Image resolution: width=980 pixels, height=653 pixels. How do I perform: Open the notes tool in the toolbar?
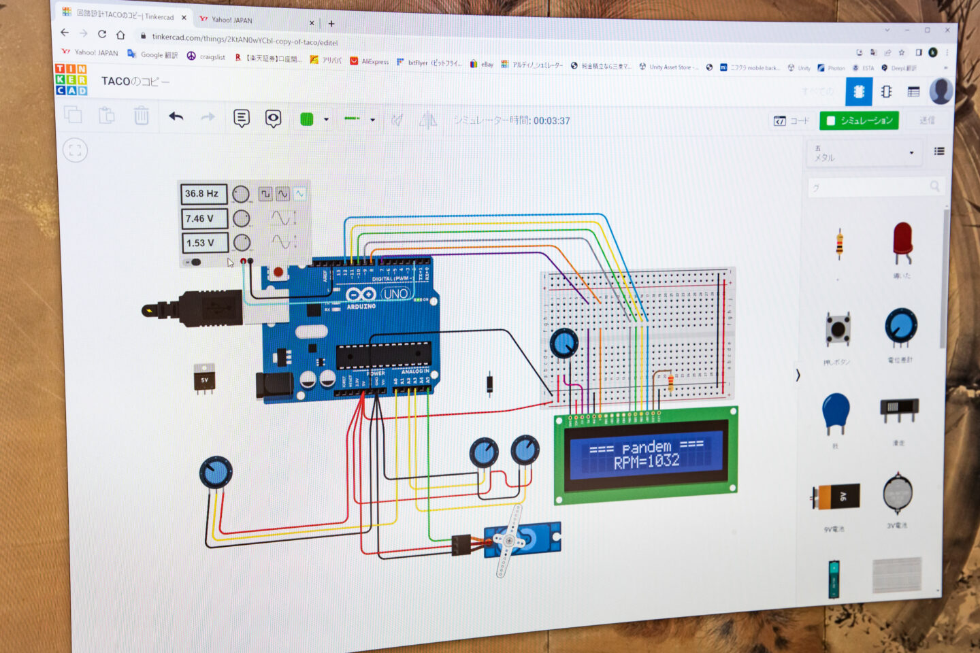(242, 118)
